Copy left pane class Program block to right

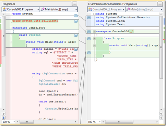click(x=76, y=35)
